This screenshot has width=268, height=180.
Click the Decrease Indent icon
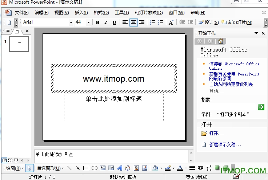click(182, 22)
